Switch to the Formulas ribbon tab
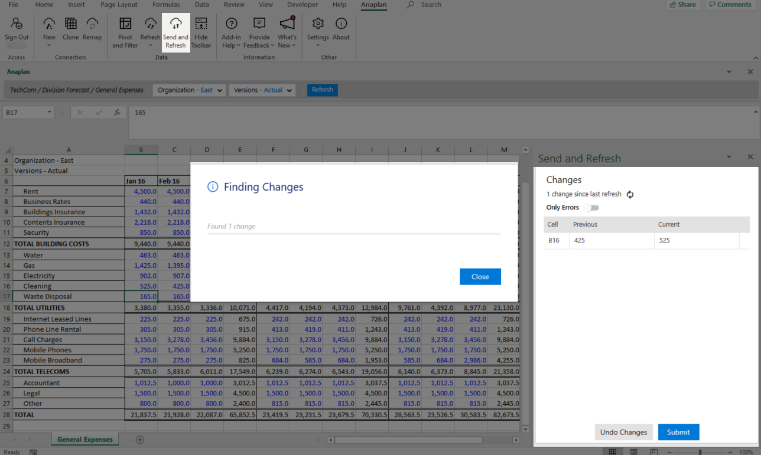761x455 pixels. pyautogui.click(x=166, y=5)
